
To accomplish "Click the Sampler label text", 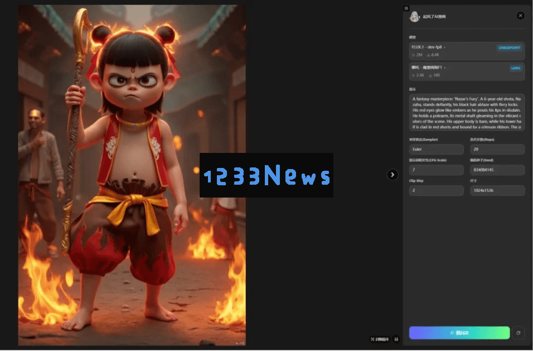I will [x=423, y=140].
